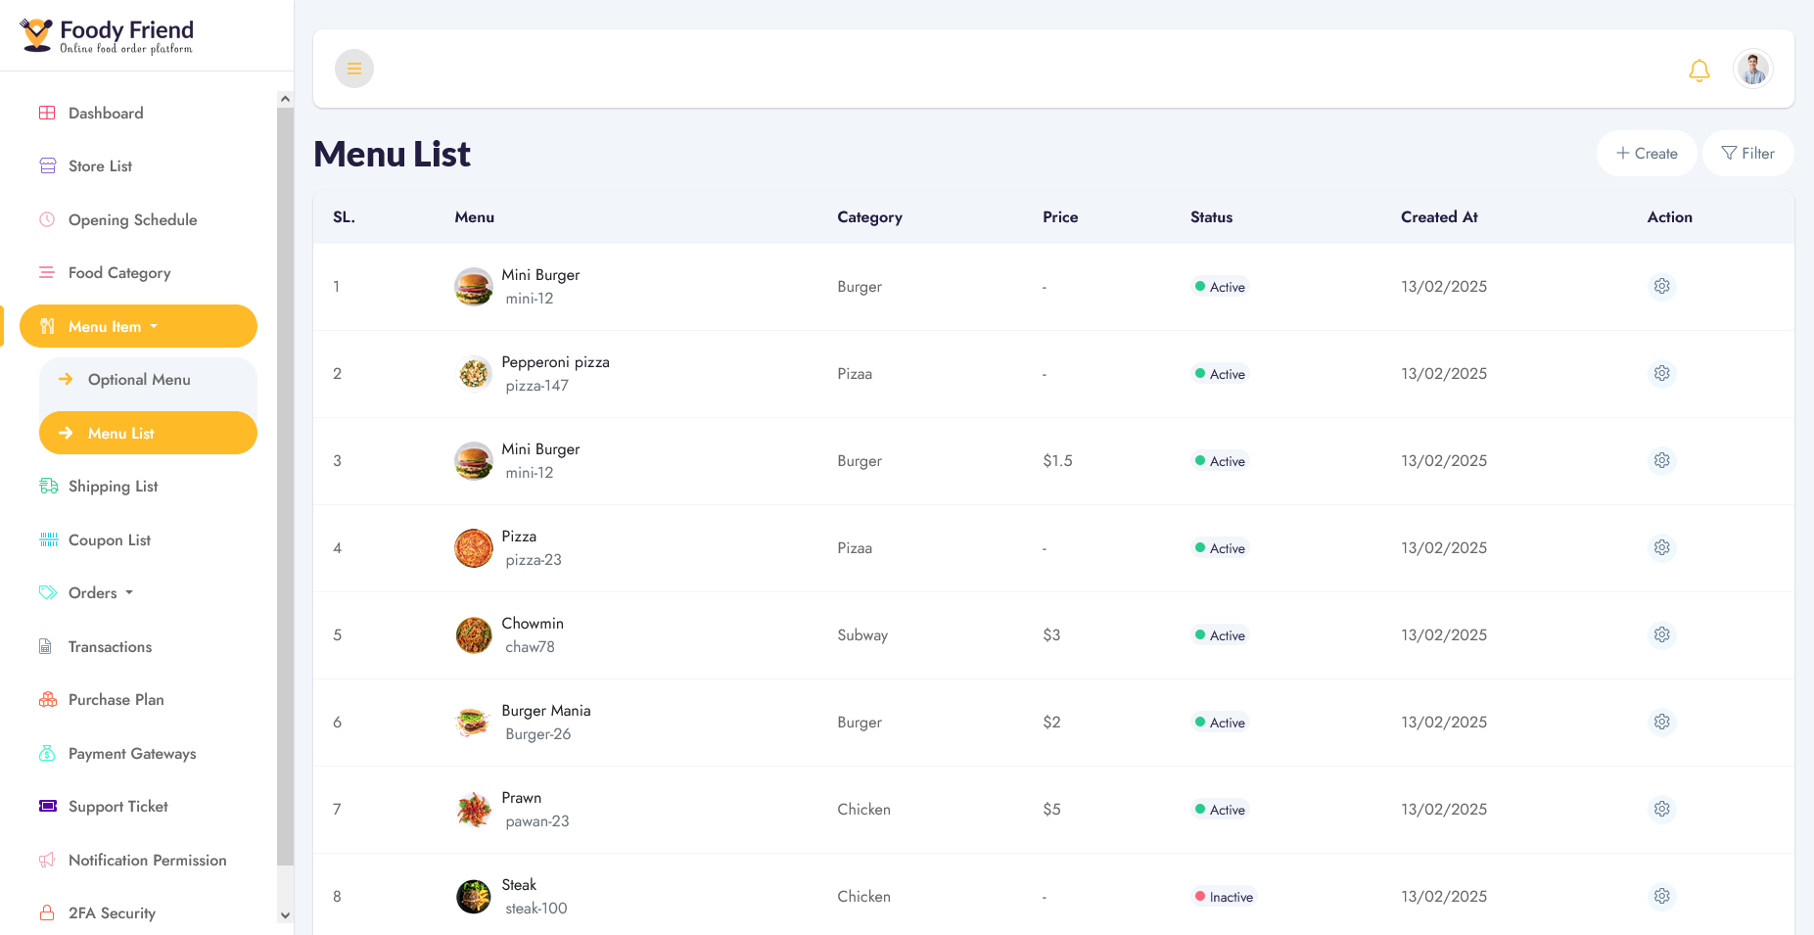Image resolution: width=1814 pixels, height=935 pixels.
Task: Click the price $5 cell
Action: click(1051, 810)
